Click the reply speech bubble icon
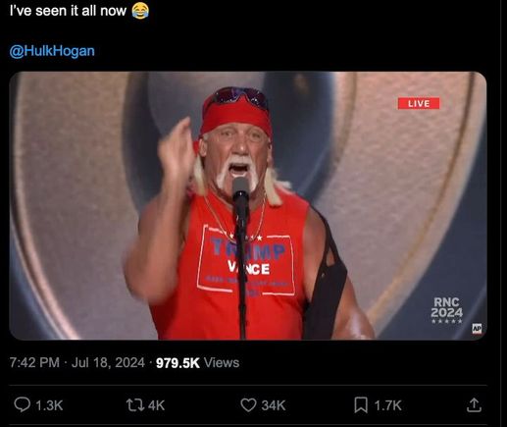This screenshot has height=427, width=507. (22, 404)
